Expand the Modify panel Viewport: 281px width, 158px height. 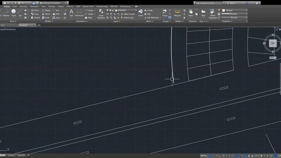click(x=49, y=21)
